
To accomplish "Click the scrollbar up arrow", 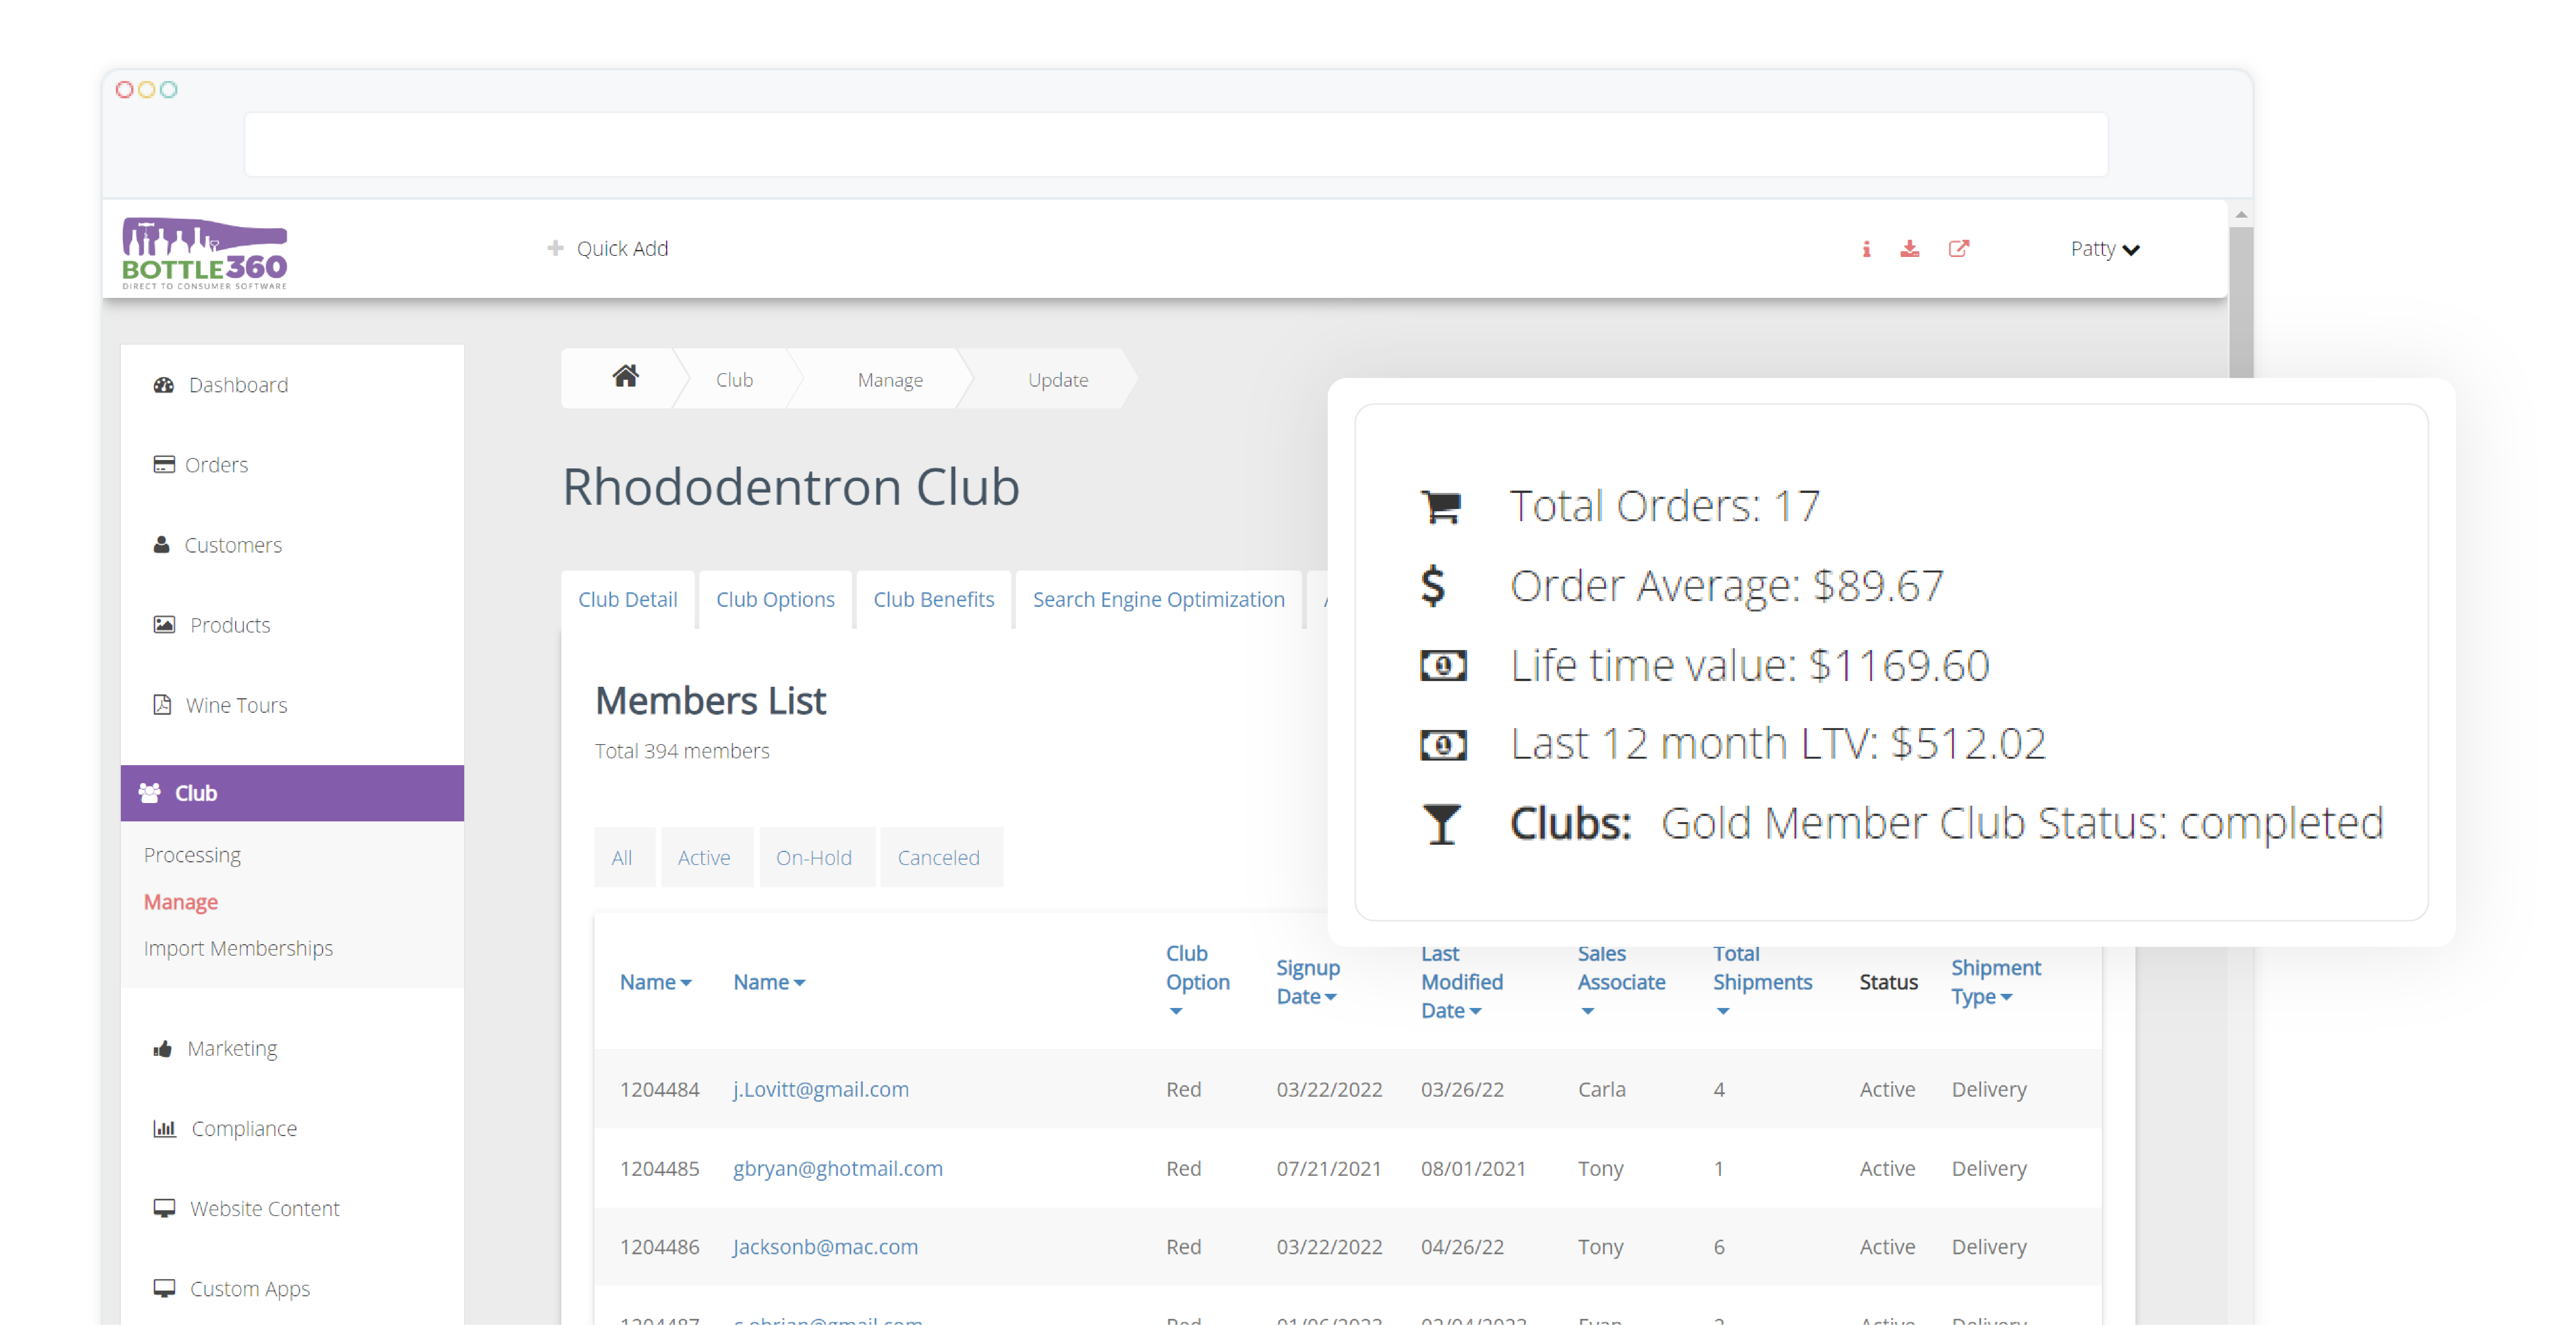I will click(x=2241, y=214).
